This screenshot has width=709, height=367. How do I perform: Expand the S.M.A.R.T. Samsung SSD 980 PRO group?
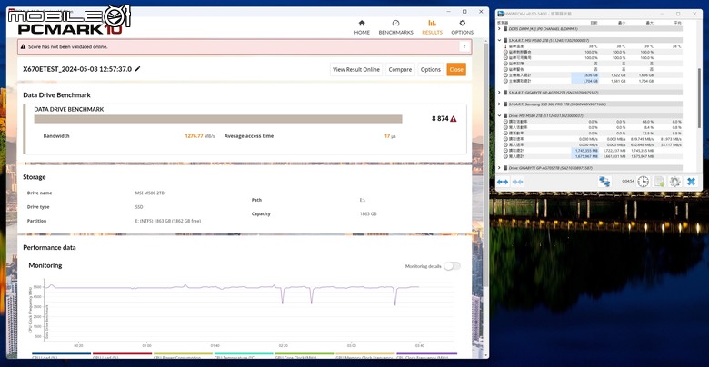tap(500, 104)
